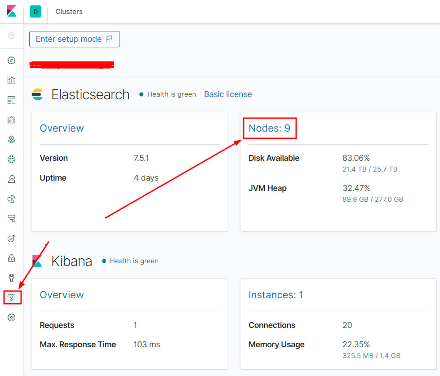Click Enter setup mode button
Viewport: 440px width, 376px height.
[75, 39]
